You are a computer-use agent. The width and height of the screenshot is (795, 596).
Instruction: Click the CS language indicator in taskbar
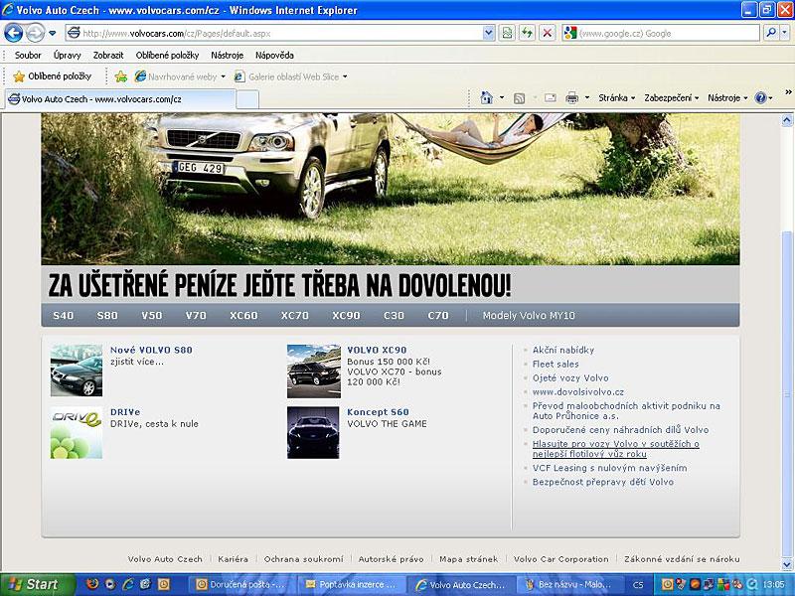pyautogui.click(x=638, y=585)
